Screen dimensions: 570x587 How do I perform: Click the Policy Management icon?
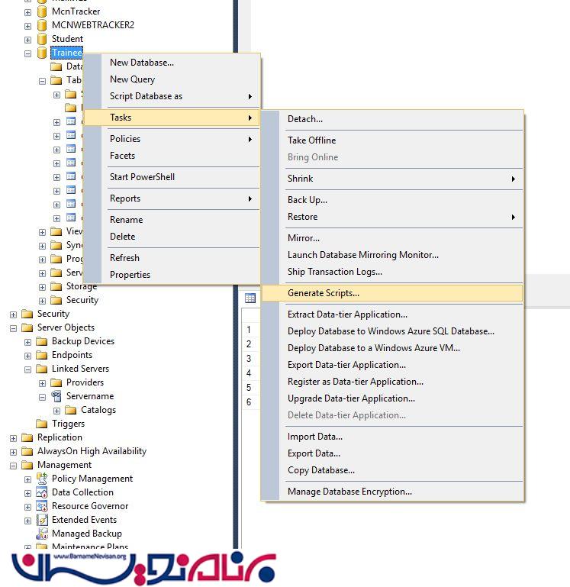pyautogui.click(x=42, y=479)
